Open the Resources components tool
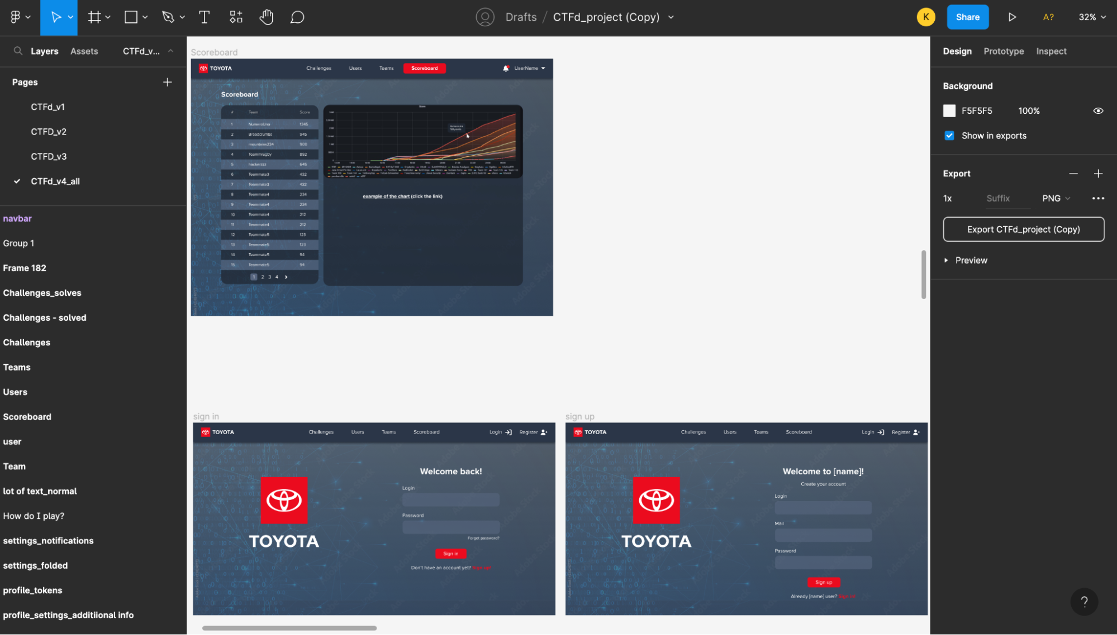This screenshot has width=1117, height=635. pos(236,17)
